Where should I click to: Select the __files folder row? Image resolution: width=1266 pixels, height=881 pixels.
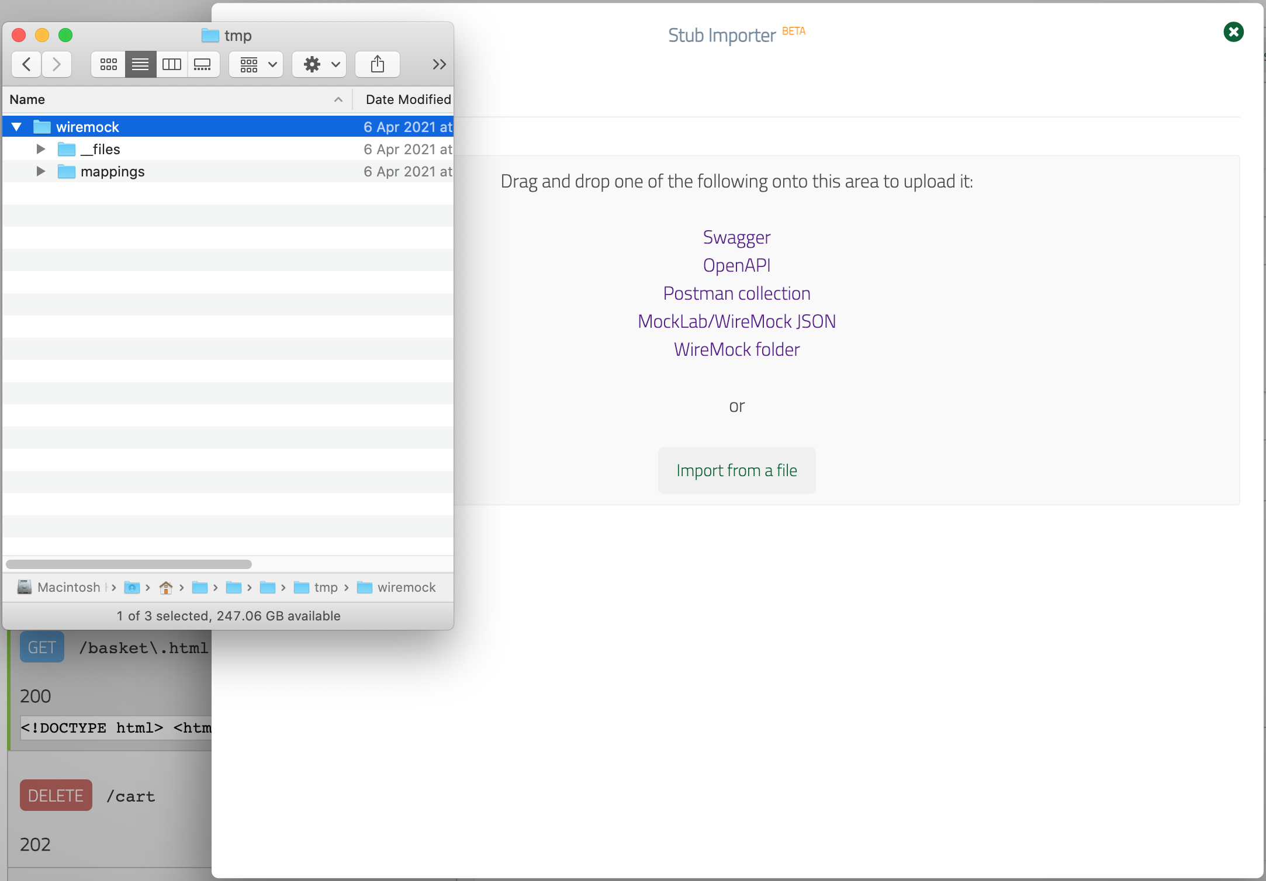228,149
